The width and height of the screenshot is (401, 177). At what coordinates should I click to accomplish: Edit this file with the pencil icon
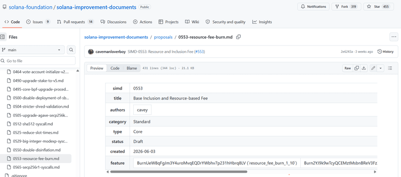tap(373, 68)
